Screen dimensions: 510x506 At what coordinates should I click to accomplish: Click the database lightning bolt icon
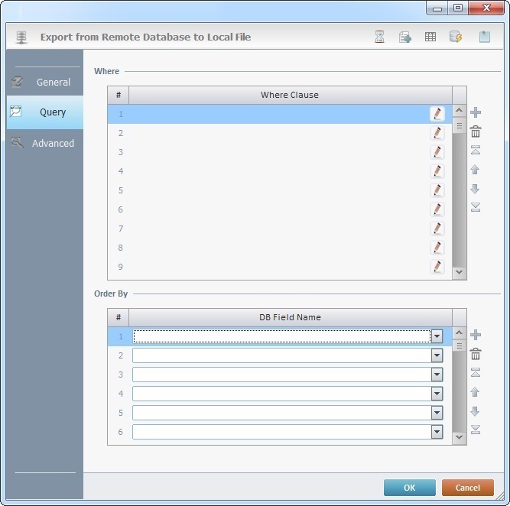(456, 37)
